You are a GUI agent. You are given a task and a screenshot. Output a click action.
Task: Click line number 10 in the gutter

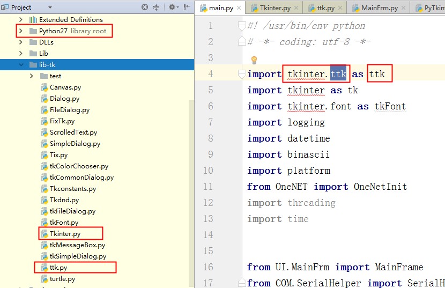click(x=208, y=171)
